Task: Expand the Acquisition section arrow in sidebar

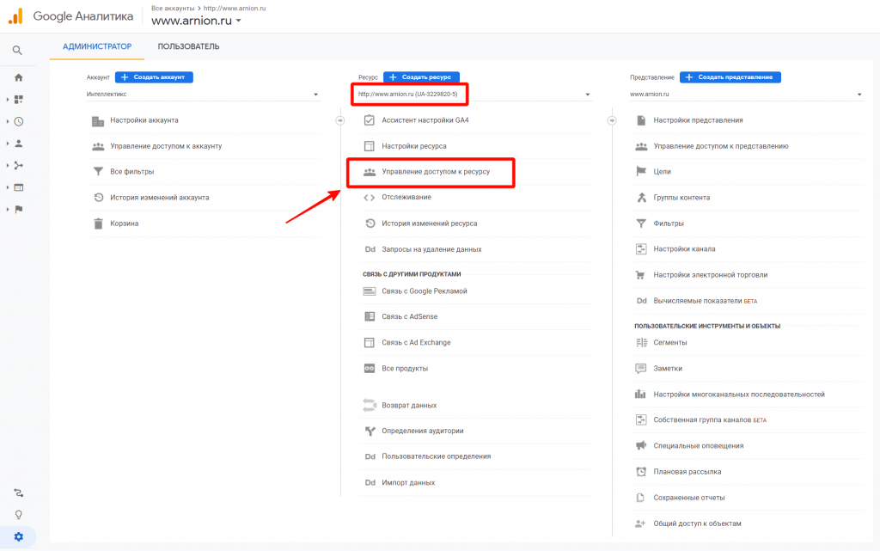Action: click(7, 166)
